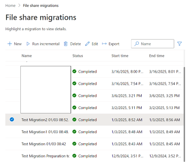The width and height of the screenshot is (190, 162).
Task: Click end time 12/9/2024, 3:52 P...
Action: (165, 156)
